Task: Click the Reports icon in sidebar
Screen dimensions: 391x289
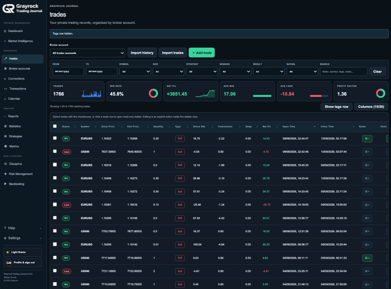Action: click(5, 116)
